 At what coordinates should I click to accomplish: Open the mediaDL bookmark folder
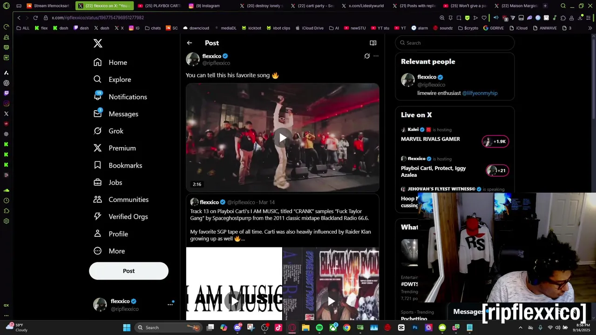pos(225,28)
